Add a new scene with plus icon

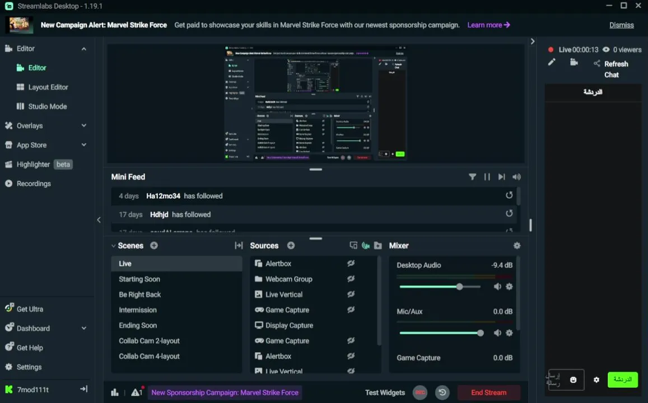(x=153, y=245)
